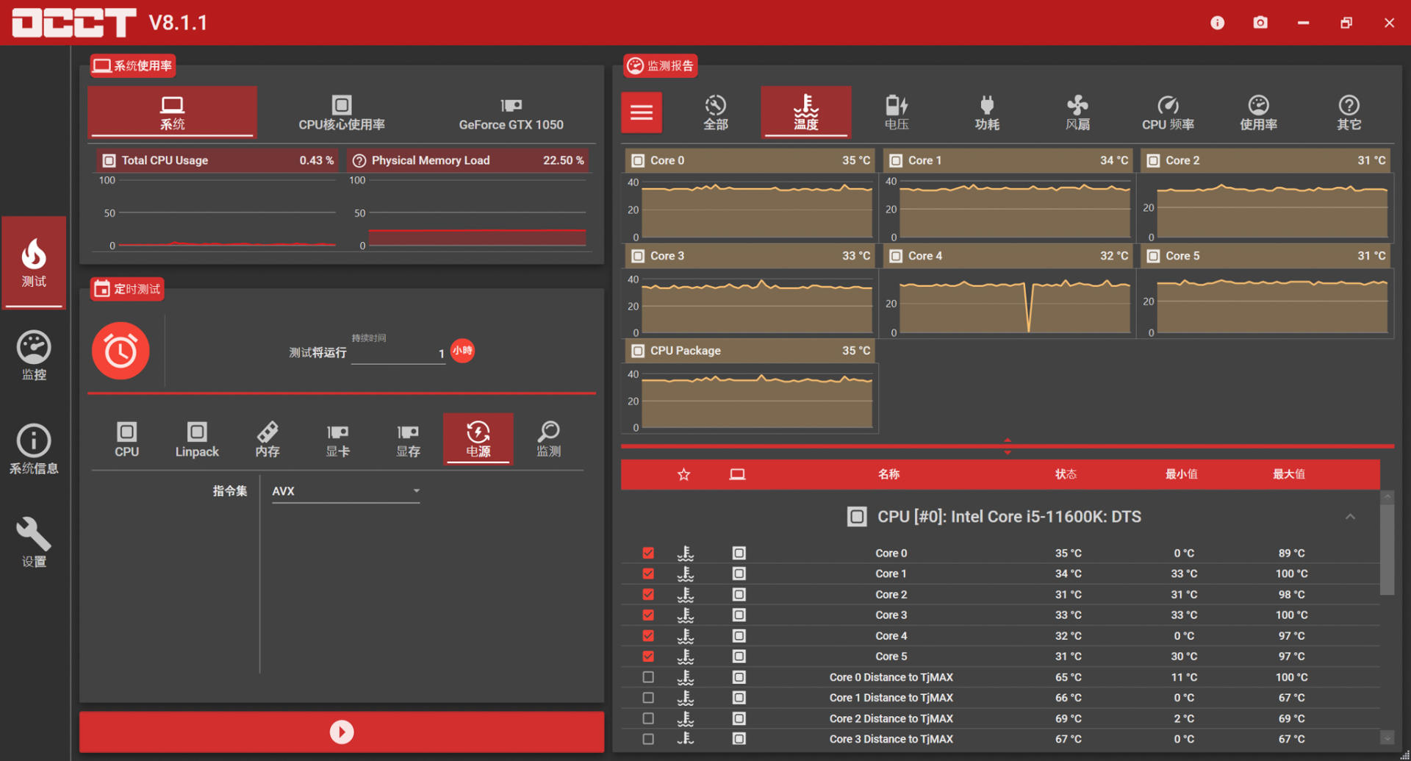Viewport: 1411px width, 761px height.
Task: Uncheck the Core 1 graph checkbox
Action: (x=648, y=574)
